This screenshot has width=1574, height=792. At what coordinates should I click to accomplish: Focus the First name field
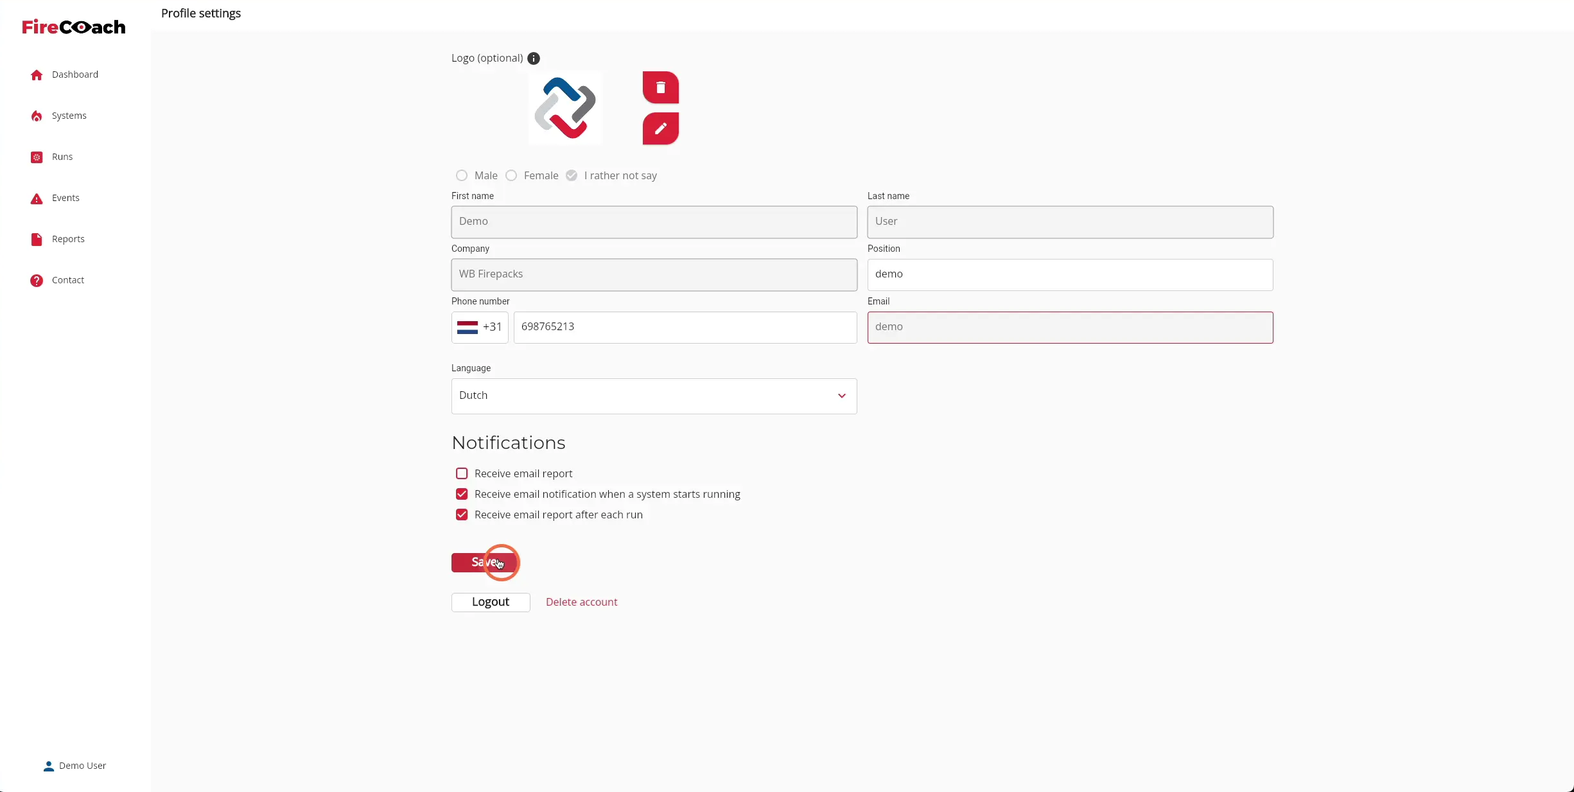click(654, 222)
